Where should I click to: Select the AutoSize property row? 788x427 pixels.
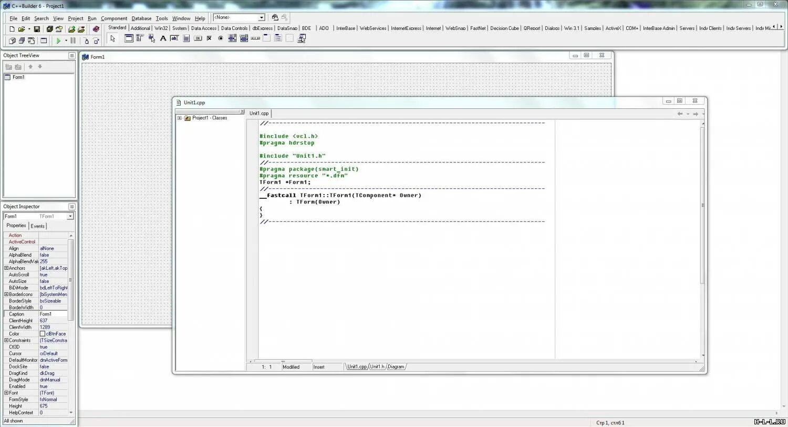(x=36, y=281)
